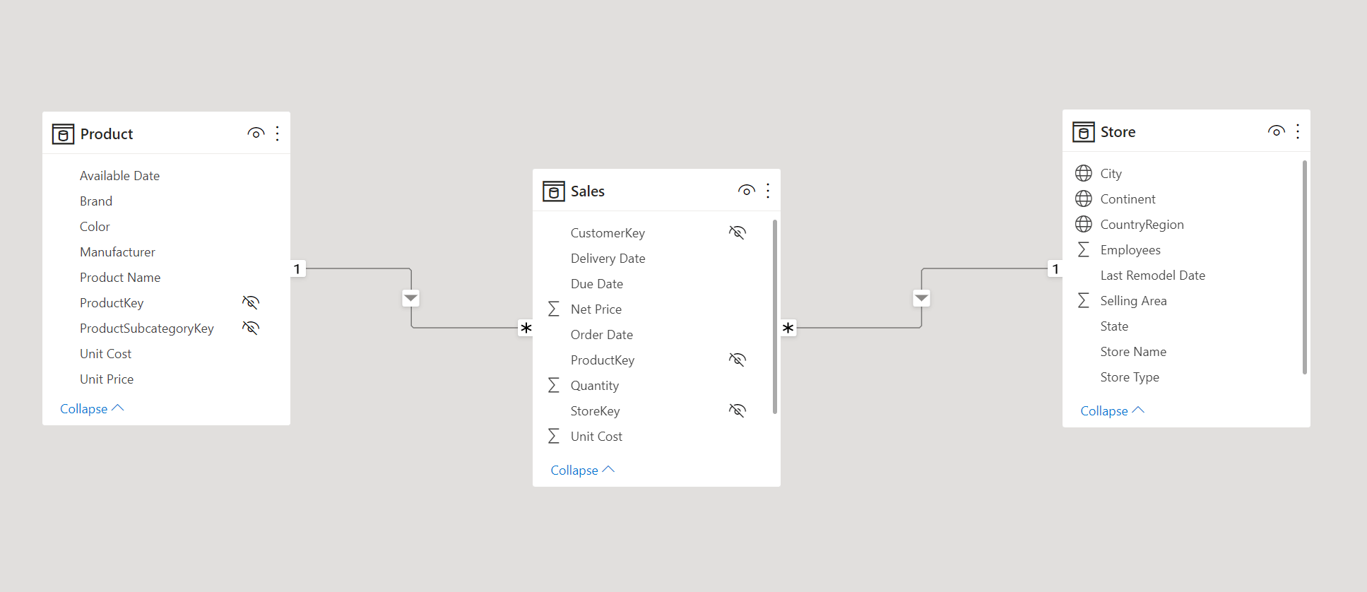Select the Quantity field name
Image resolution: width=1367 pixels, height=592 pixels.
595,386
